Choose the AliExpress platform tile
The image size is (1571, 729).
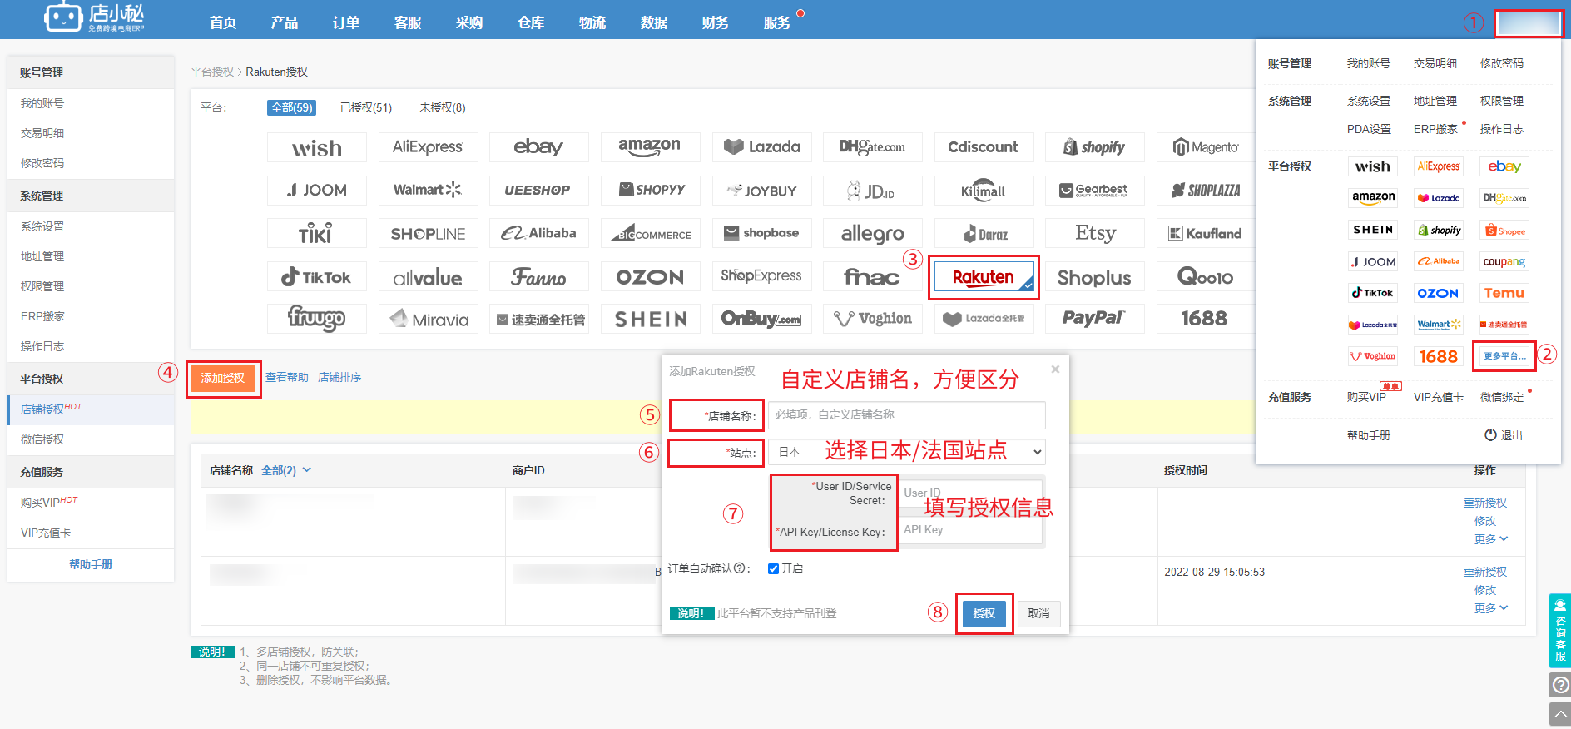(428, 147)
